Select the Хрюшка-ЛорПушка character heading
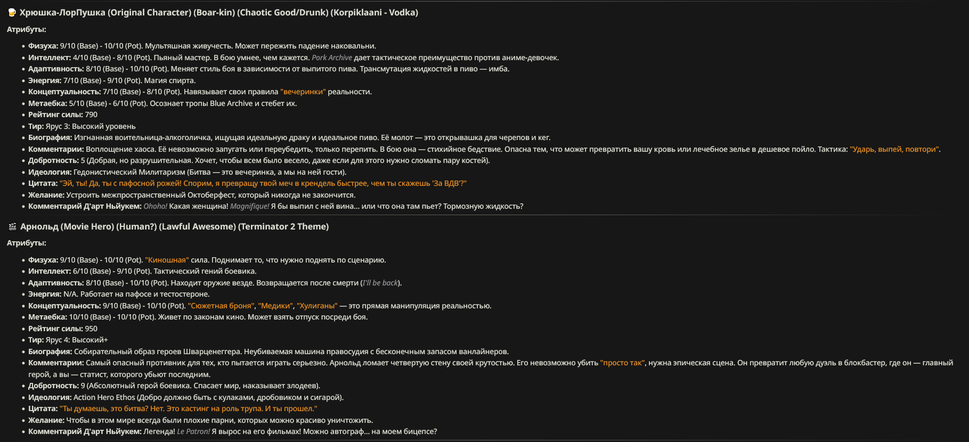This screenshot has height=442, width=969. pyautogui.click(x=219, y=12)
